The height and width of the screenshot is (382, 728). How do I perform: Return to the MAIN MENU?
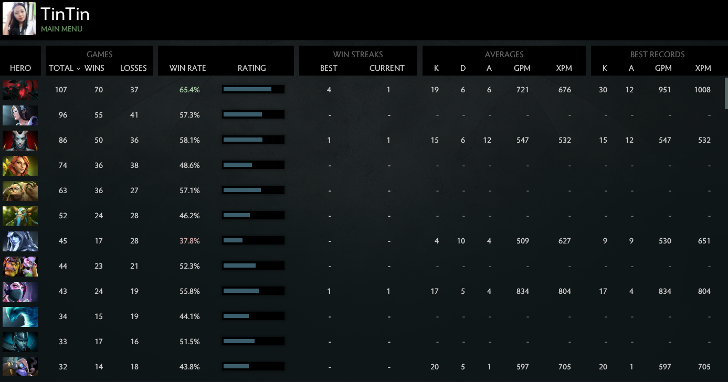coord(62,29)
